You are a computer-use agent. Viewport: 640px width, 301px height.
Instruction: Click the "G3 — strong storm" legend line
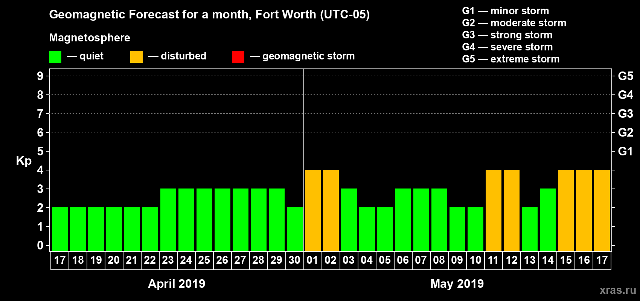(x=507, y=35)
